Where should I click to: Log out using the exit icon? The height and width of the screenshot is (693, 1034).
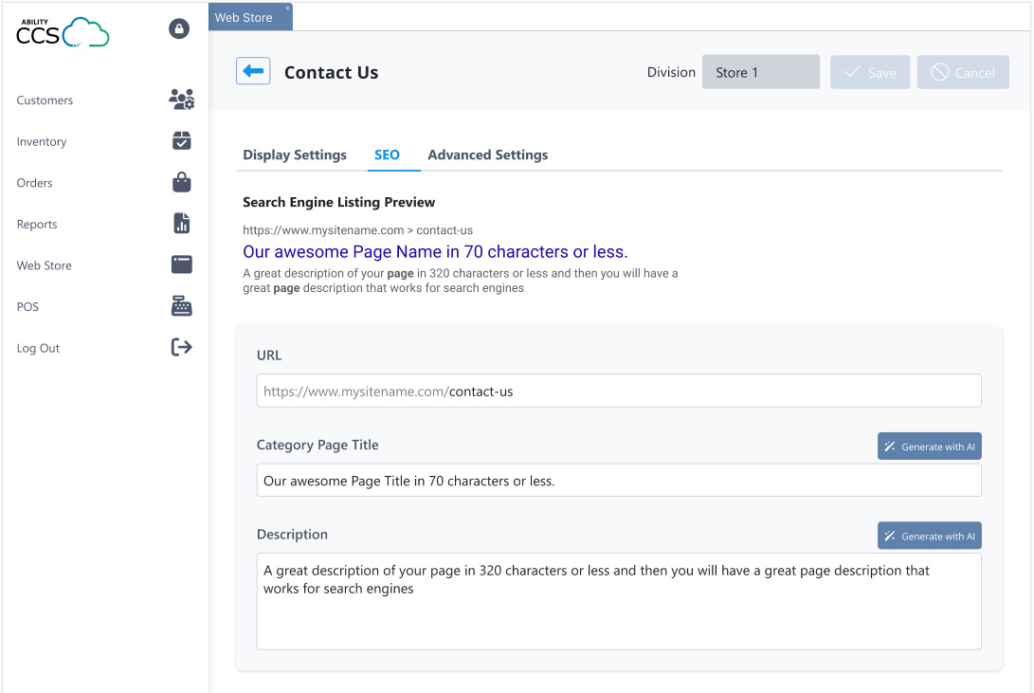coord(180,347)
